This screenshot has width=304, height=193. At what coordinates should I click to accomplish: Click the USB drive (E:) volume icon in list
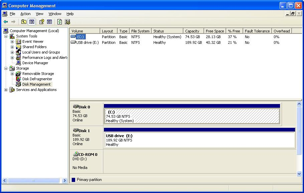(73, 42)
